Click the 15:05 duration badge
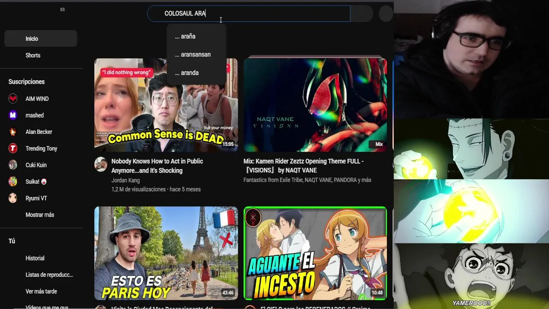This screenshot has height=309, width=549. click(228, 144)
